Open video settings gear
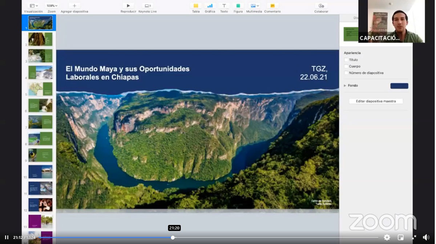Screen dimensions: 436x244 pyautogui.click(x=387, y=237)
